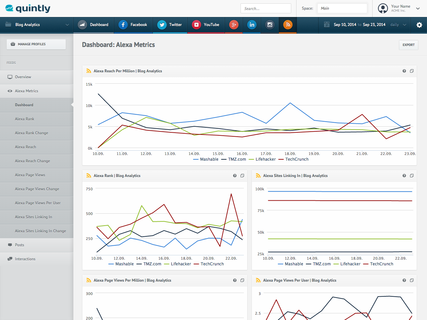This screenshot has height=320, width=427.
Task: Pop out the Alexa Rank chart
Action: [x=242, y=176]
